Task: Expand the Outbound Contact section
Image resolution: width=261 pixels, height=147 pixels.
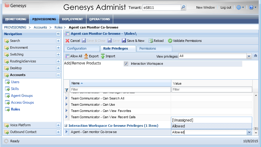Action: point(58,132)
